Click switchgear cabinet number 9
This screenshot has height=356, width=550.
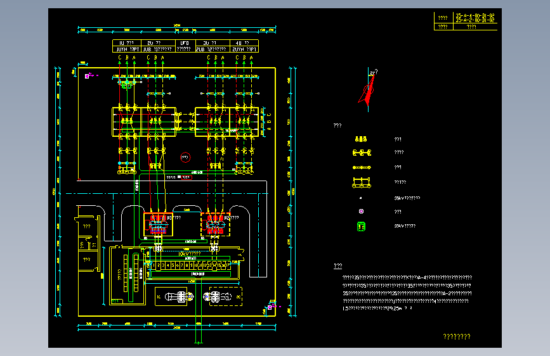pyautogui.click(x=191, y=265)
